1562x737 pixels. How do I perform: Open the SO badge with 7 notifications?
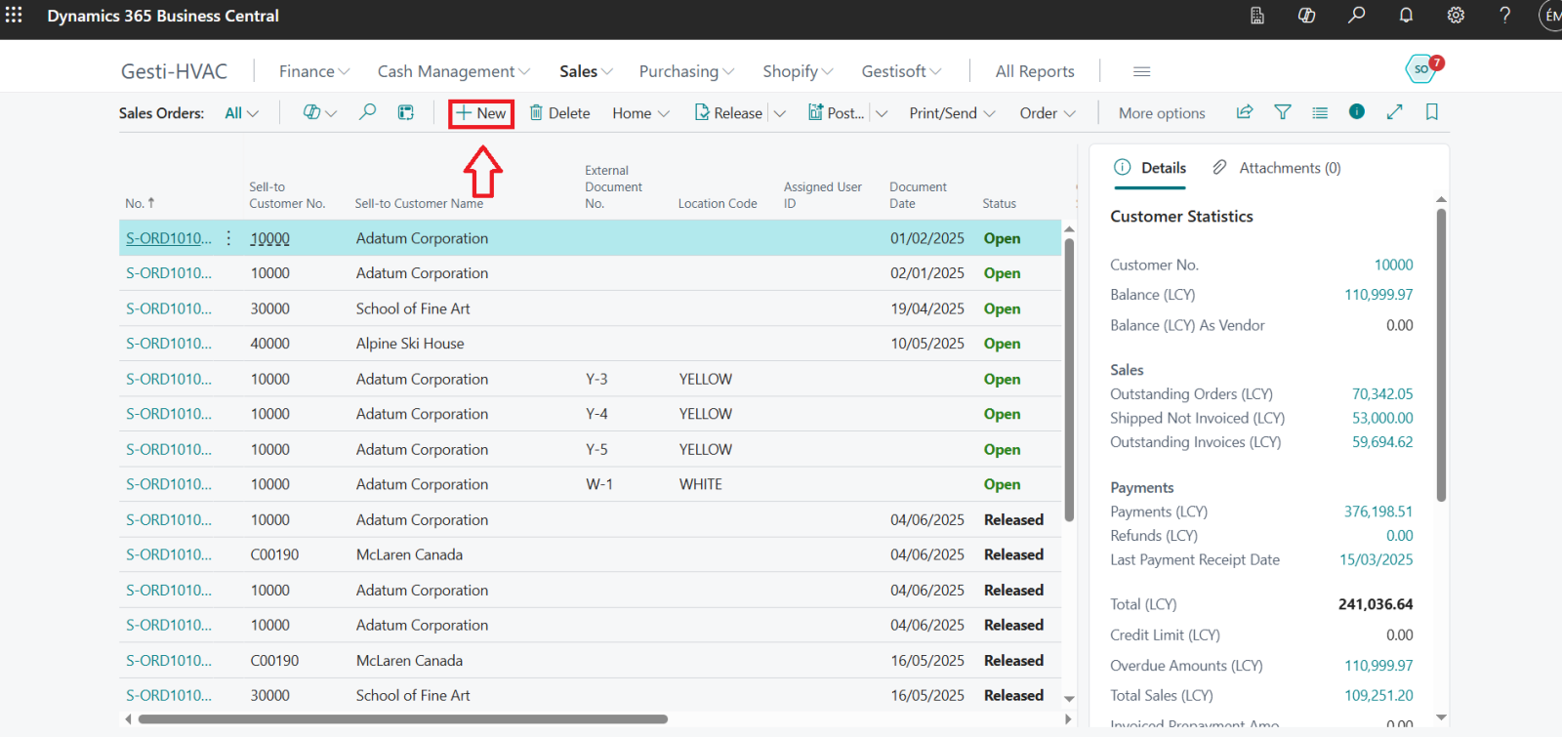(1423, 68)
